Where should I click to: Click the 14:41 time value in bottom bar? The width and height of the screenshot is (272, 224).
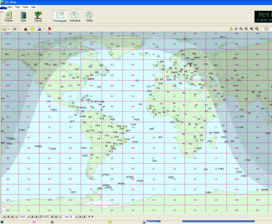(23, 217)
